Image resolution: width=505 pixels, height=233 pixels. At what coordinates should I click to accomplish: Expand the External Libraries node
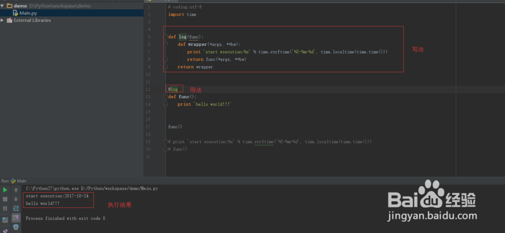point(3,21)
